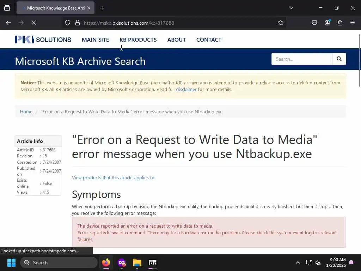This screenshot has height=271, width=361.
Task: Open 7-Zip from the taskbar
Action: point(152,263)
